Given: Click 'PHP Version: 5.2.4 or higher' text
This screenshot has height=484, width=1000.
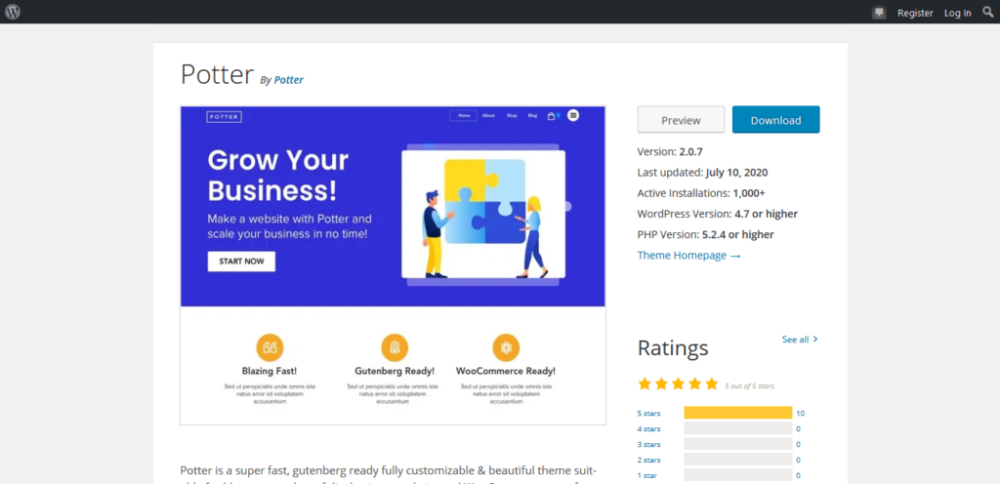Looking at the screenshot, I should [705, 234].
